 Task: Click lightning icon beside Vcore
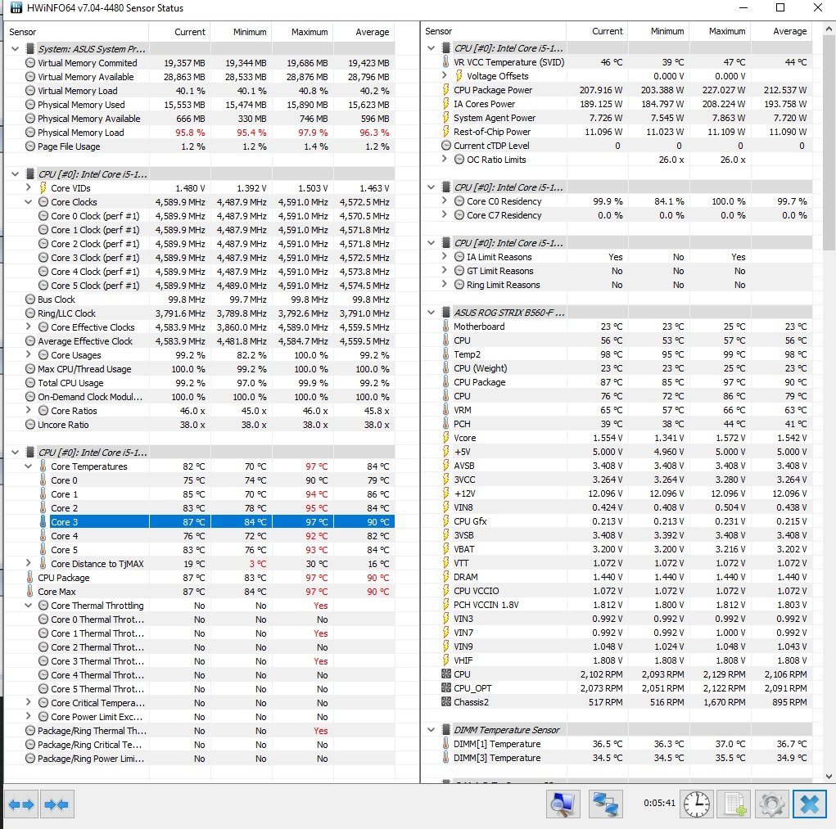(x=446, y=437)
